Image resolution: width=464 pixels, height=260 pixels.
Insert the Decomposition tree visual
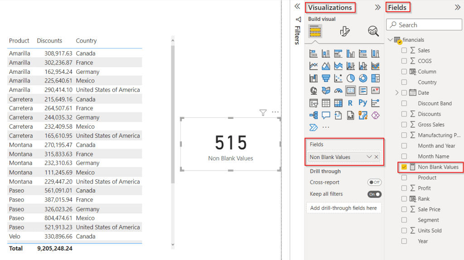314,116
